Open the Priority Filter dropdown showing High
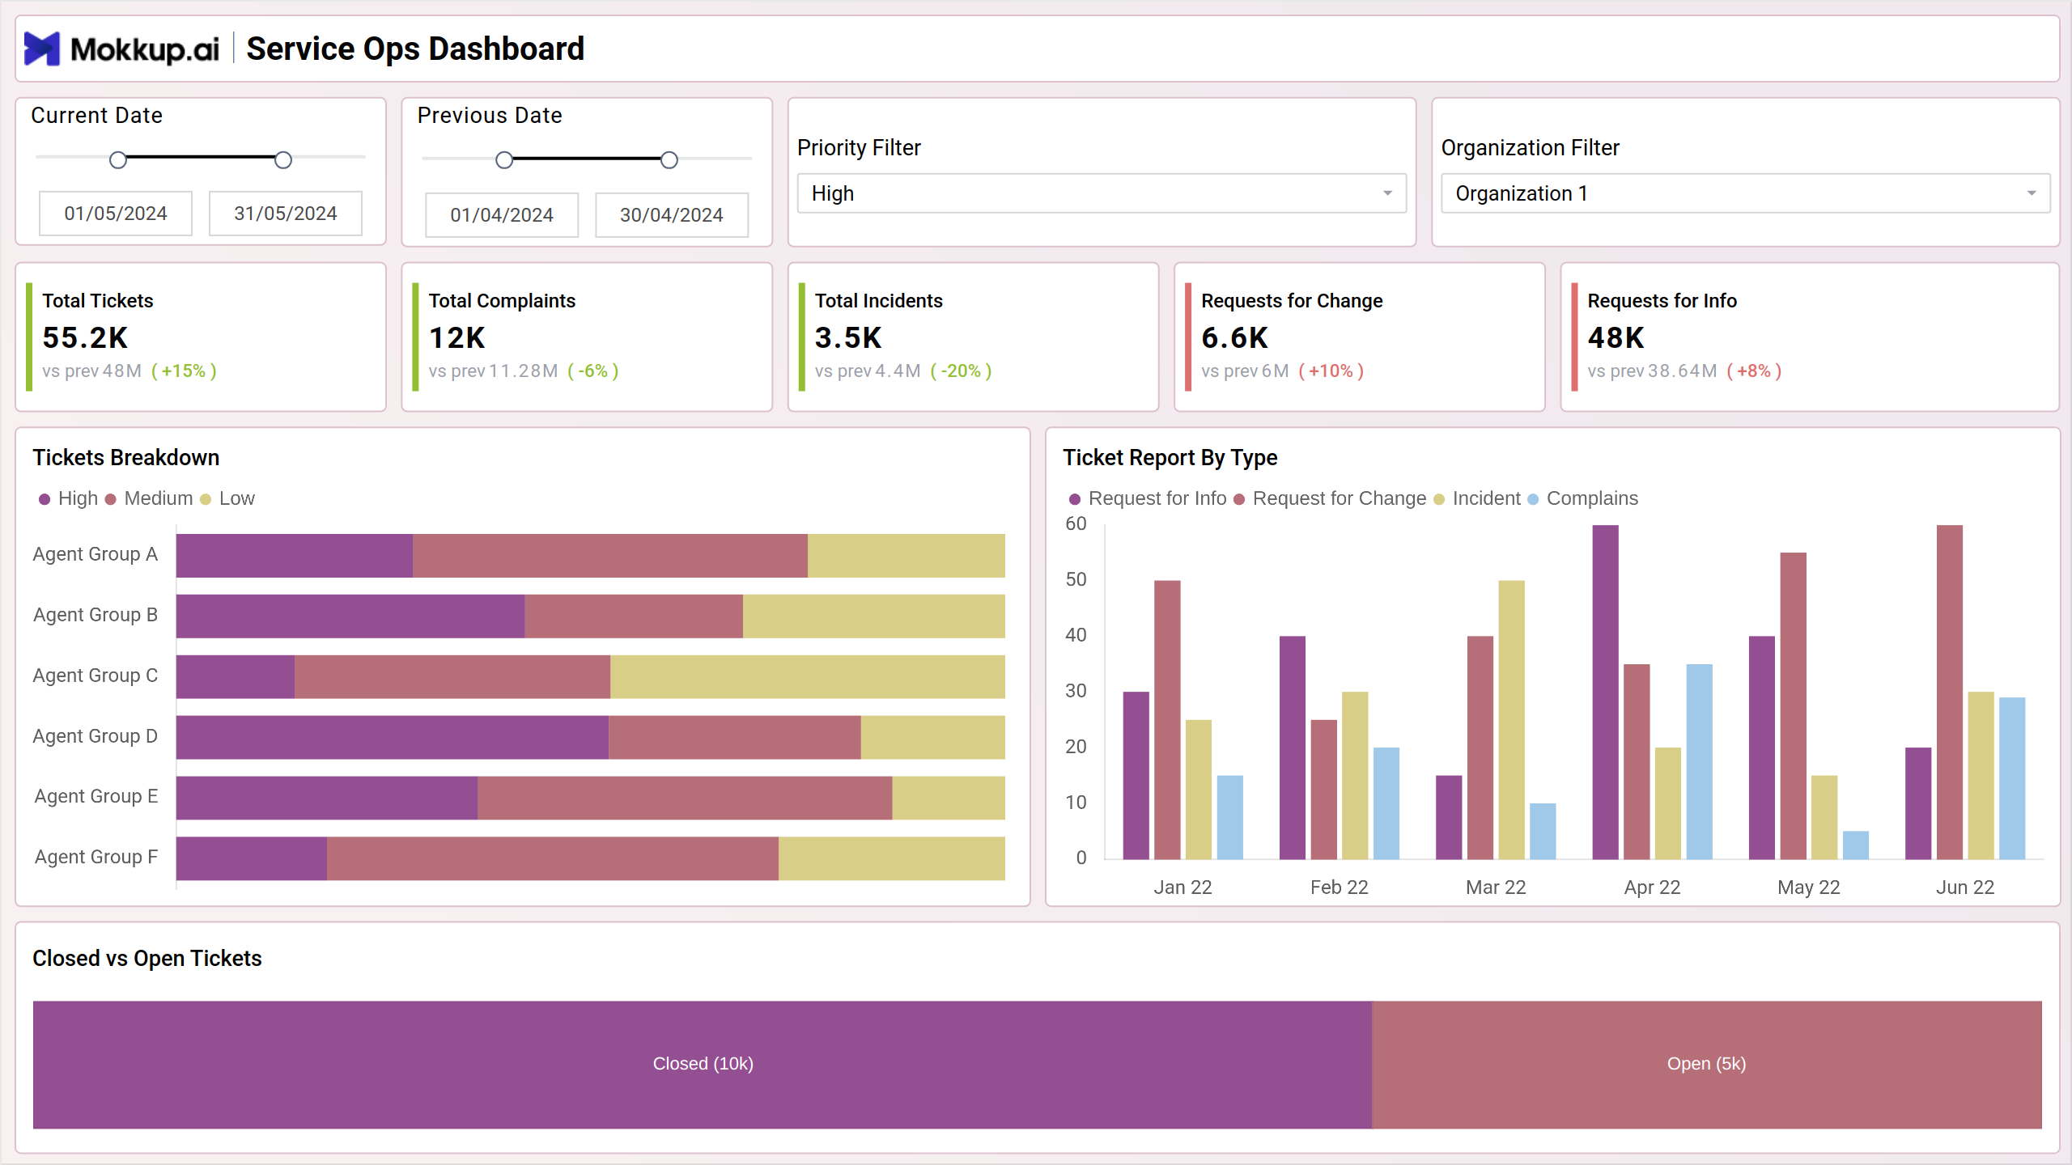The width and height of the screenshot is (2072, 1165). click(x=1102, y=193)
